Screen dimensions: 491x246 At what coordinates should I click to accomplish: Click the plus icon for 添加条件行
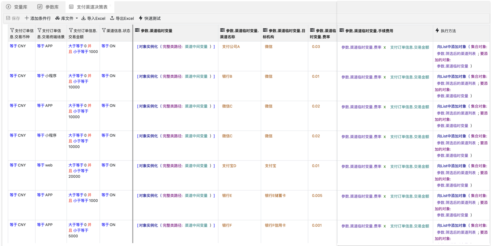27,18
